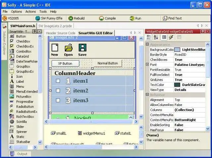The image size is (212, 158).
Task: Click the Compile toolbar button
Action: [x=107, y=18]
